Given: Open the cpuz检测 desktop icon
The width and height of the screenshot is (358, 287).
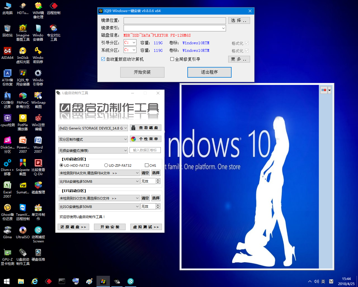Looking at the screenshot, I should coord(8,121).
